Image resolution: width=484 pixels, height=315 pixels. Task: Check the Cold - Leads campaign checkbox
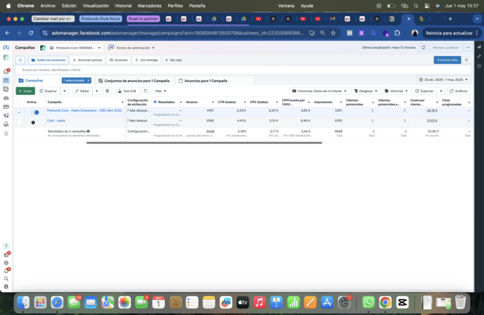19,123
